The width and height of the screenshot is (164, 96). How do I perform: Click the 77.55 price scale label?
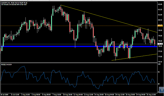[x=160, y=51]
